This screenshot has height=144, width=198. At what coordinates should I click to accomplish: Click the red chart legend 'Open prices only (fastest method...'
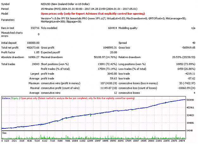[78, 98]
